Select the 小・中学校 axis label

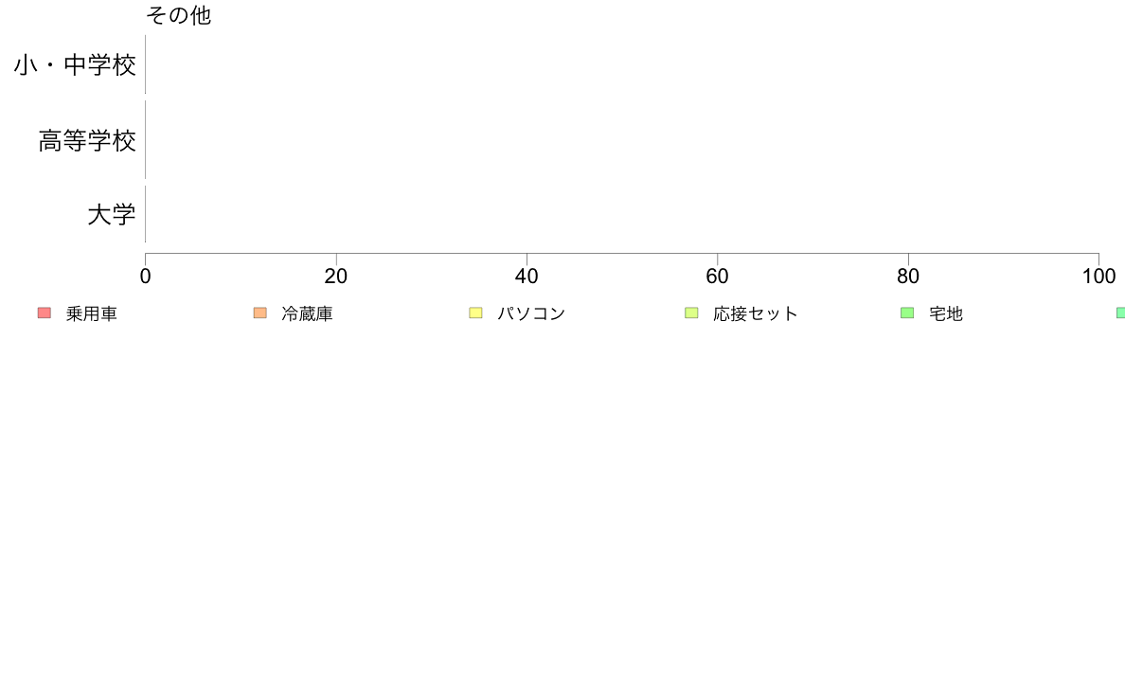(x=75, y=66)
